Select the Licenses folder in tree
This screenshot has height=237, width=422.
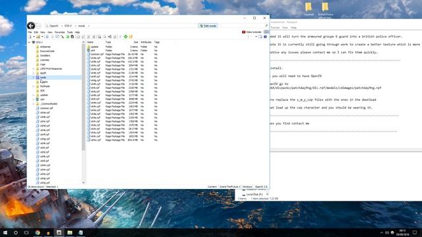44,60
